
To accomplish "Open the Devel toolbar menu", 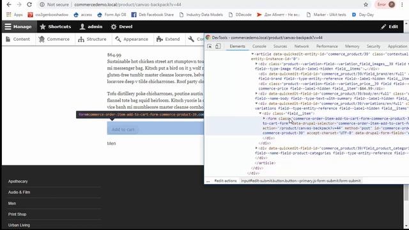I will point(121,27).
